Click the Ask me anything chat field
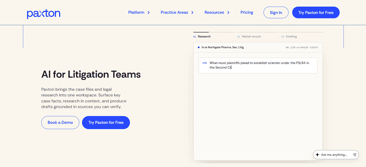Viewport: 366px width, 167px height. tap(336, 155)
